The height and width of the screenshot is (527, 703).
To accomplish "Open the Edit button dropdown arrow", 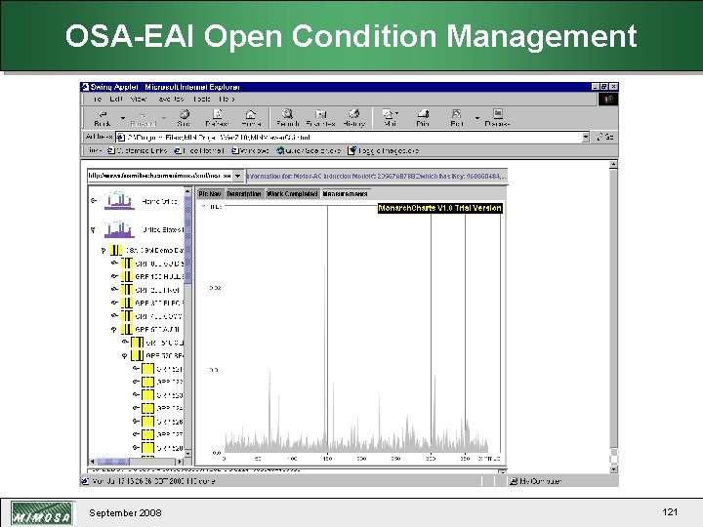I will tap(477, 118).
